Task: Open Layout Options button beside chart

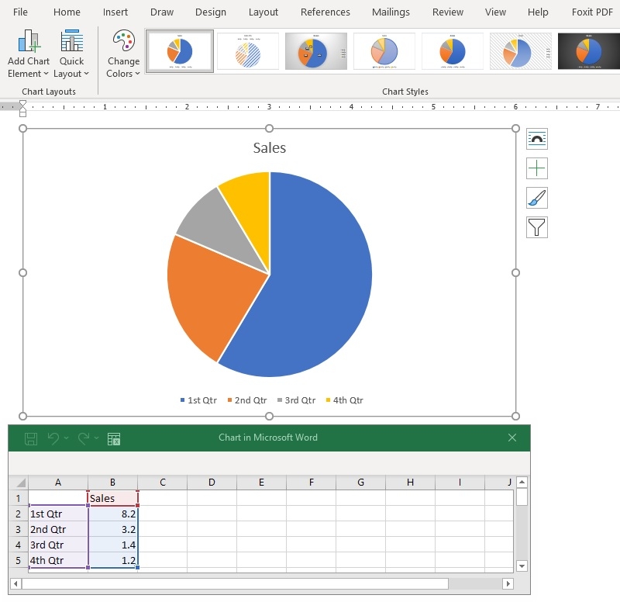Action: pos(536,139)
